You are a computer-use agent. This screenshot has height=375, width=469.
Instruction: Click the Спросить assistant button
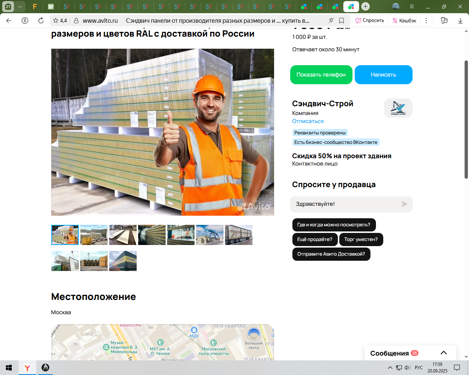(370, 21)
